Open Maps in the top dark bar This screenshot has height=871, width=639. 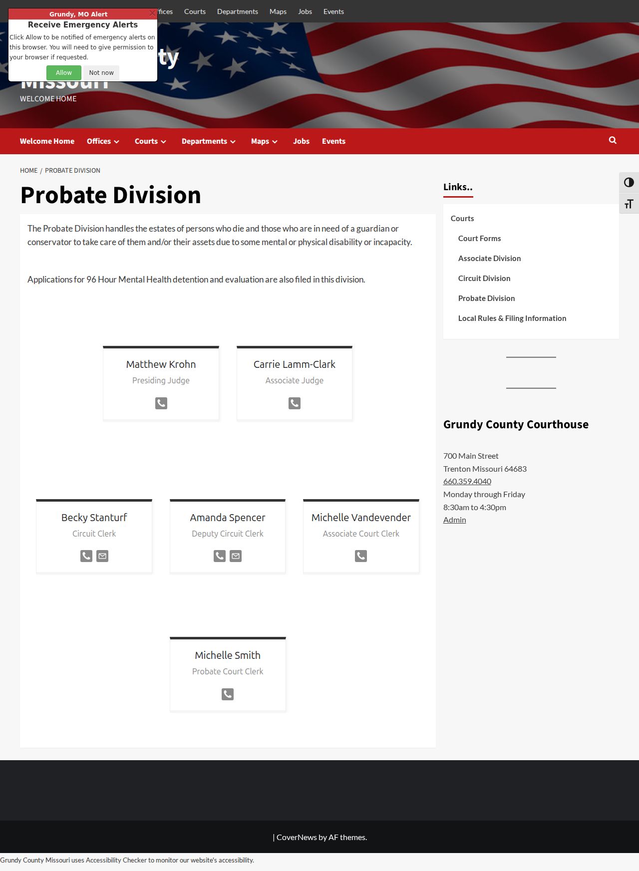(278, 11)
